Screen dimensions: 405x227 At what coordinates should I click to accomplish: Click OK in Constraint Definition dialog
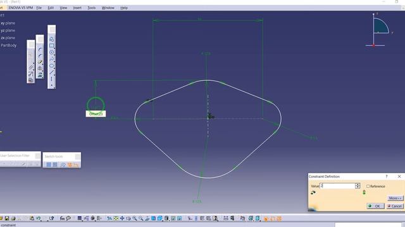pyautogui.click(x=375, y=206)
